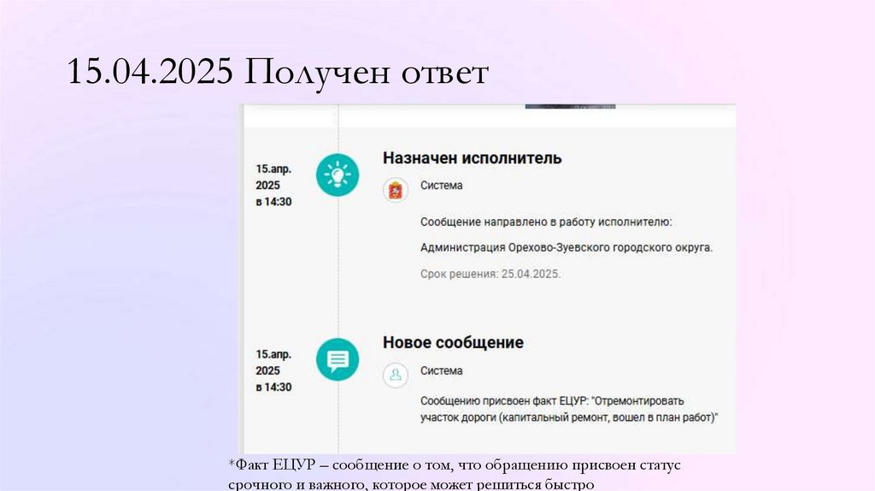
Task: Click the Система label under Новое сообщение
Action: click(442, 371)
